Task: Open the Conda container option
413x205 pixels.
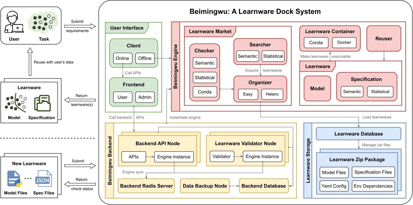Action: point(315,42)
